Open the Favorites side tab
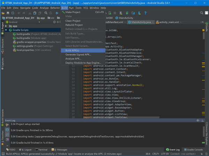209x156 pixels. (2, 138)
